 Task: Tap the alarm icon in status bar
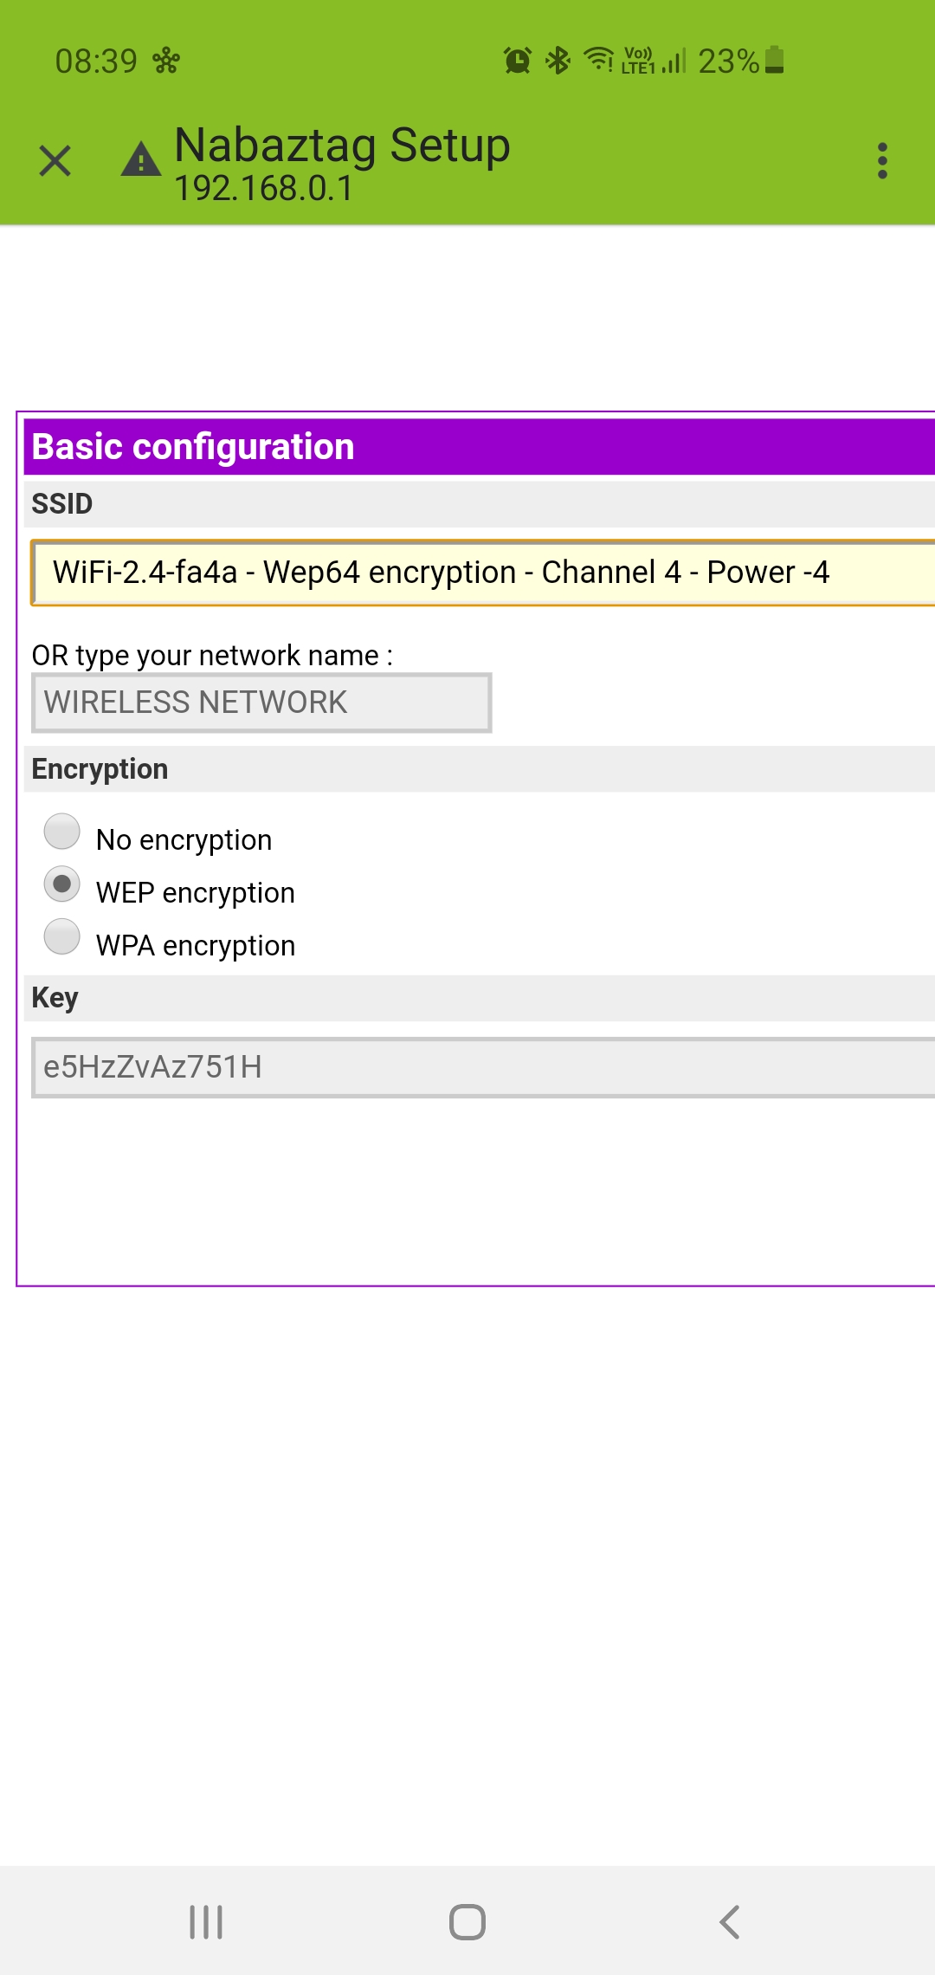coord(518,61)
